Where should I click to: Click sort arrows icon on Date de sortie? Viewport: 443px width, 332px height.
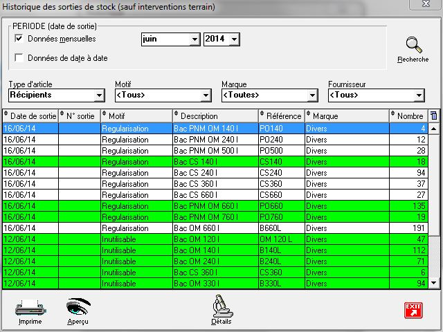7,116
